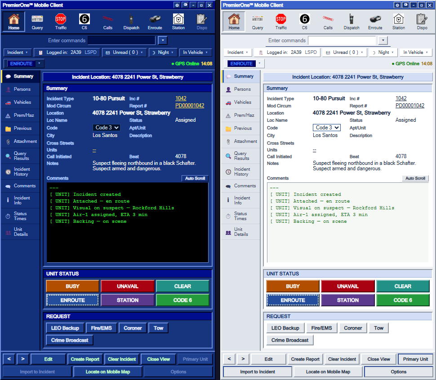Click Crime Broadcast in dark window

tap(70, 340)
